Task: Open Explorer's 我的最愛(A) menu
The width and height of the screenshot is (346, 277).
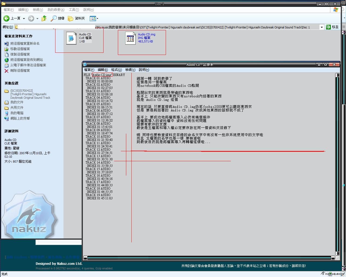Action: [x=56, y=10]
